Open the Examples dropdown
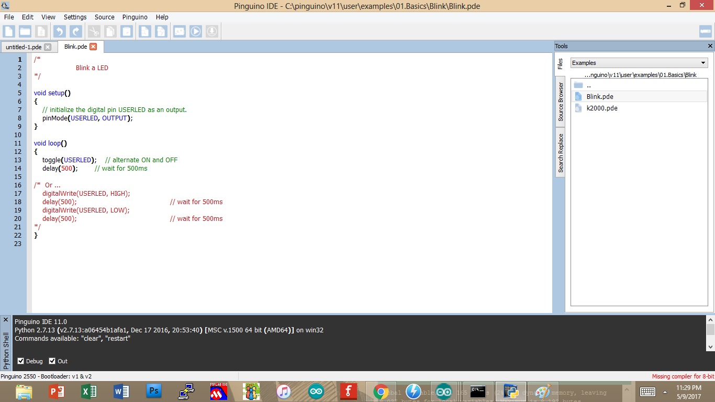 point(639,63)
